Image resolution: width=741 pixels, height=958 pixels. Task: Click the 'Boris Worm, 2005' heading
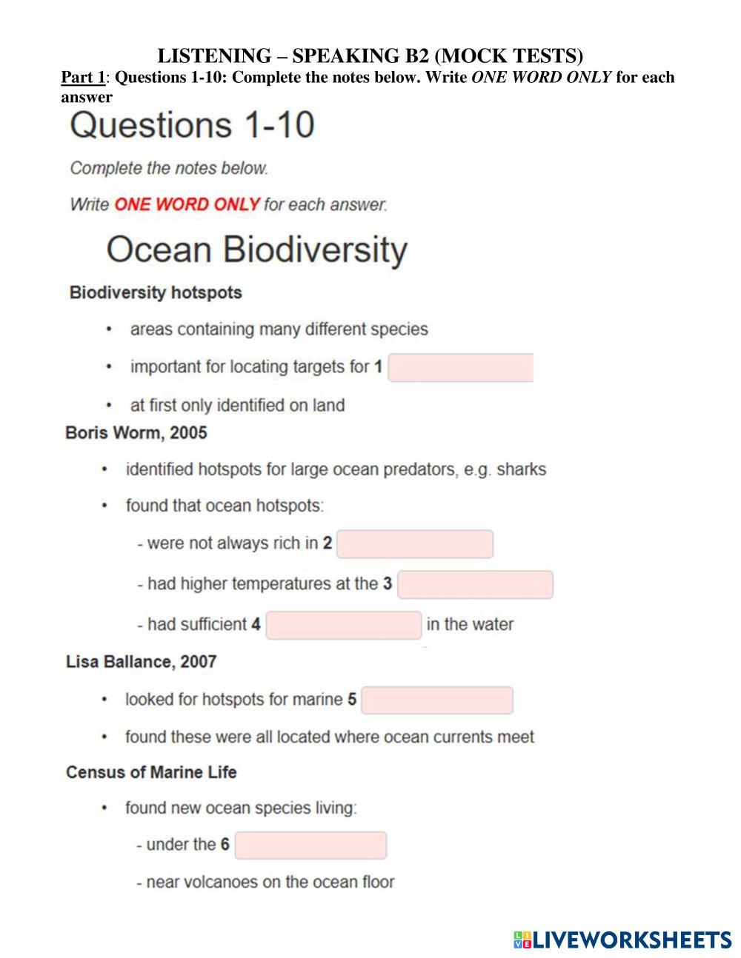click(136, 432)
